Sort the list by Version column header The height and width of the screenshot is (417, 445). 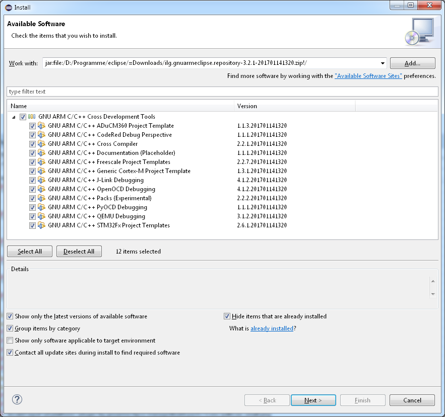point(295,106)
